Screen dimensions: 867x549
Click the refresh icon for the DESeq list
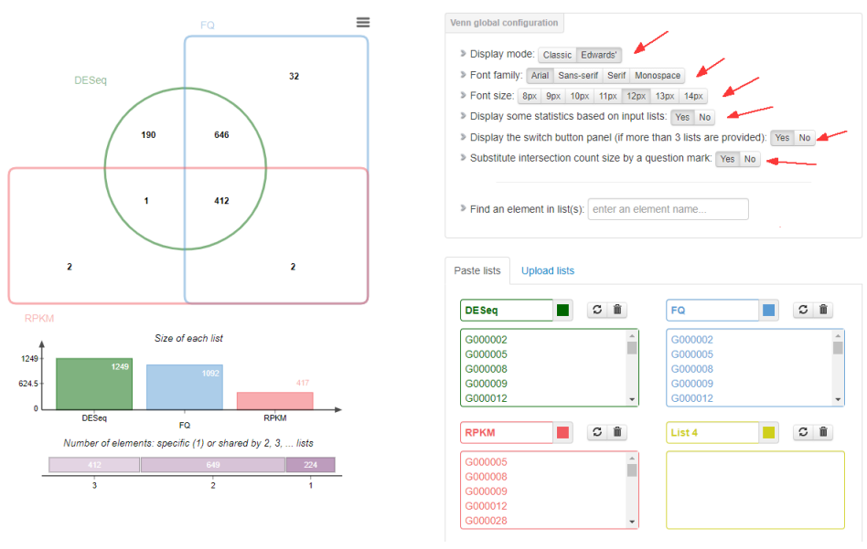[x=596, y=311]
